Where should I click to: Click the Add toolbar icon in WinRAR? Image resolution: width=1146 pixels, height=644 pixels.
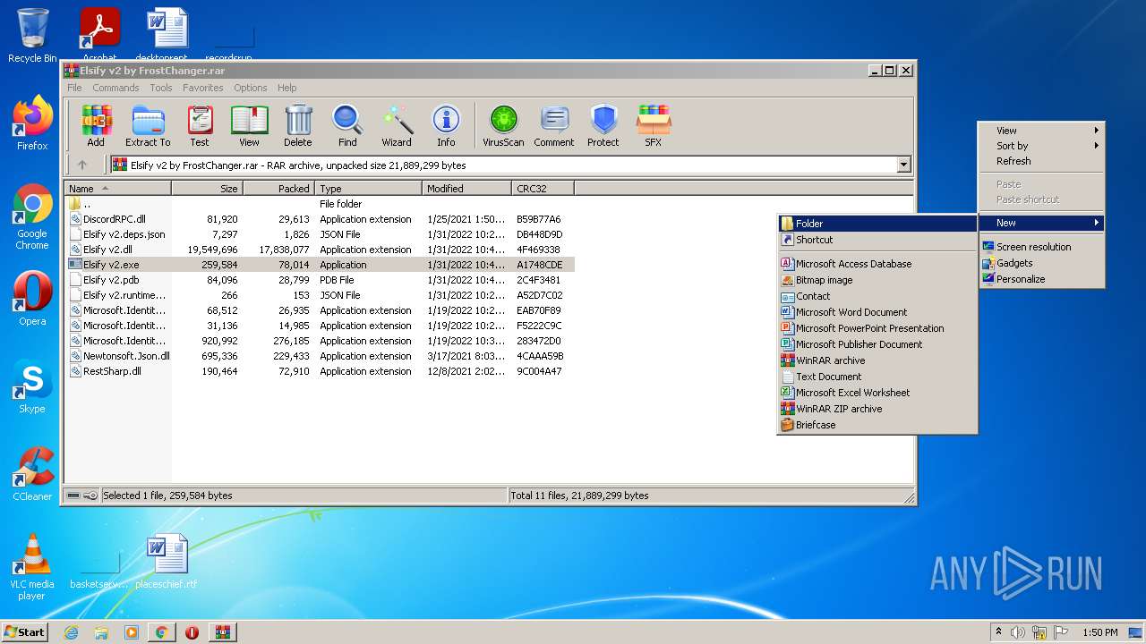click(x=96, y=126)
